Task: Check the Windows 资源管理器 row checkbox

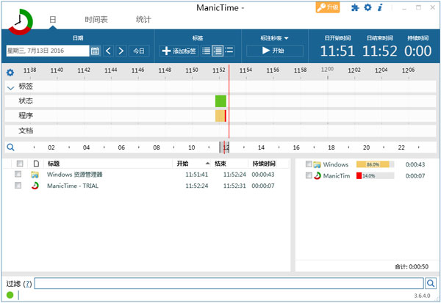Action: (18, 174)
